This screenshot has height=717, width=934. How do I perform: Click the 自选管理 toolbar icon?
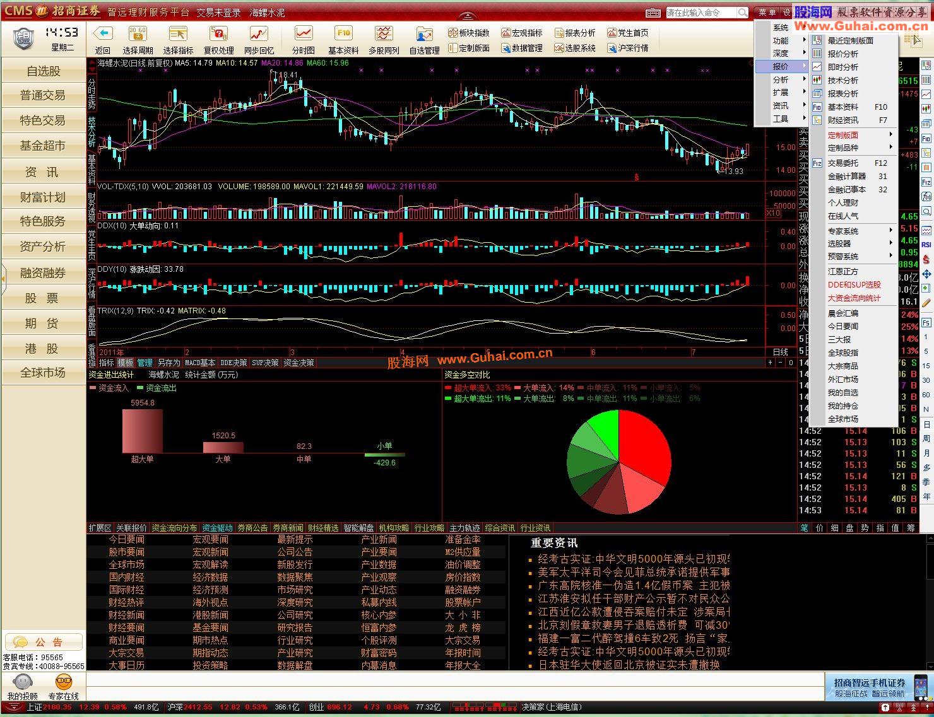424,34
